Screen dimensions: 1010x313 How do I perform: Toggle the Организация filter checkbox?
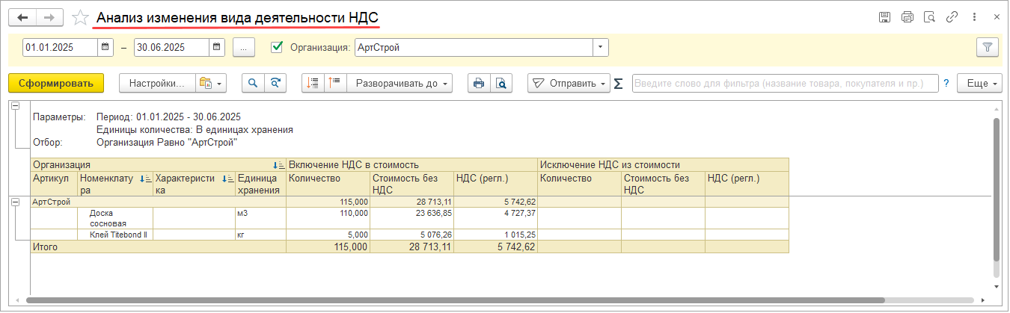tap(277, 47)
